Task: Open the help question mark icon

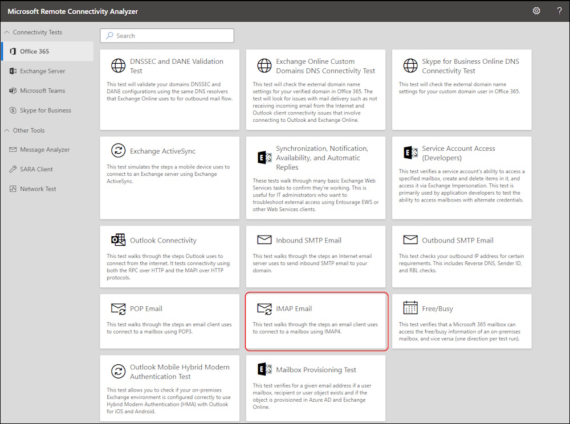Action: (560, 11)
